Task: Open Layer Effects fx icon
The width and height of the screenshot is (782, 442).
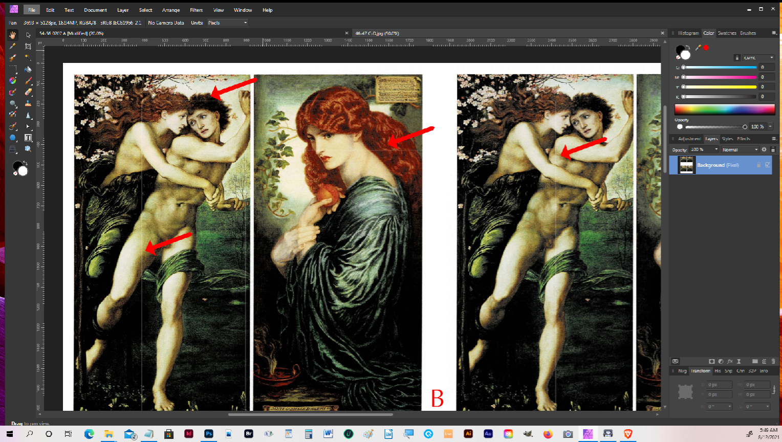Action: click(730, 361)
